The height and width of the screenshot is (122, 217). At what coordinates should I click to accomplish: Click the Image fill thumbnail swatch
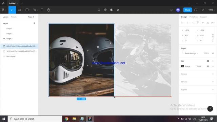(182, 66)
